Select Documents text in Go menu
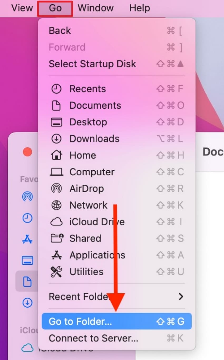 click(95, 106)
